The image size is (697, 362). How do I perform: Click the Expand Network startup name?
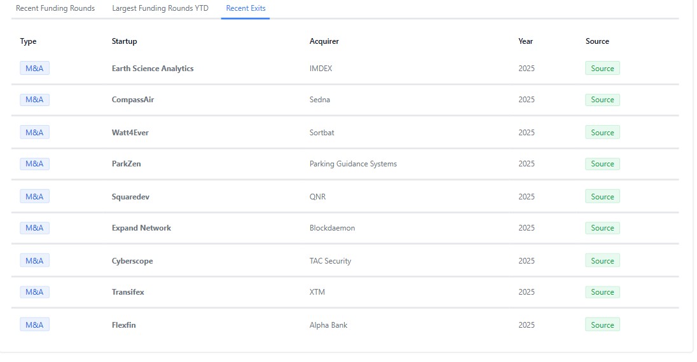pyautogui.click(x=141, y=228)
